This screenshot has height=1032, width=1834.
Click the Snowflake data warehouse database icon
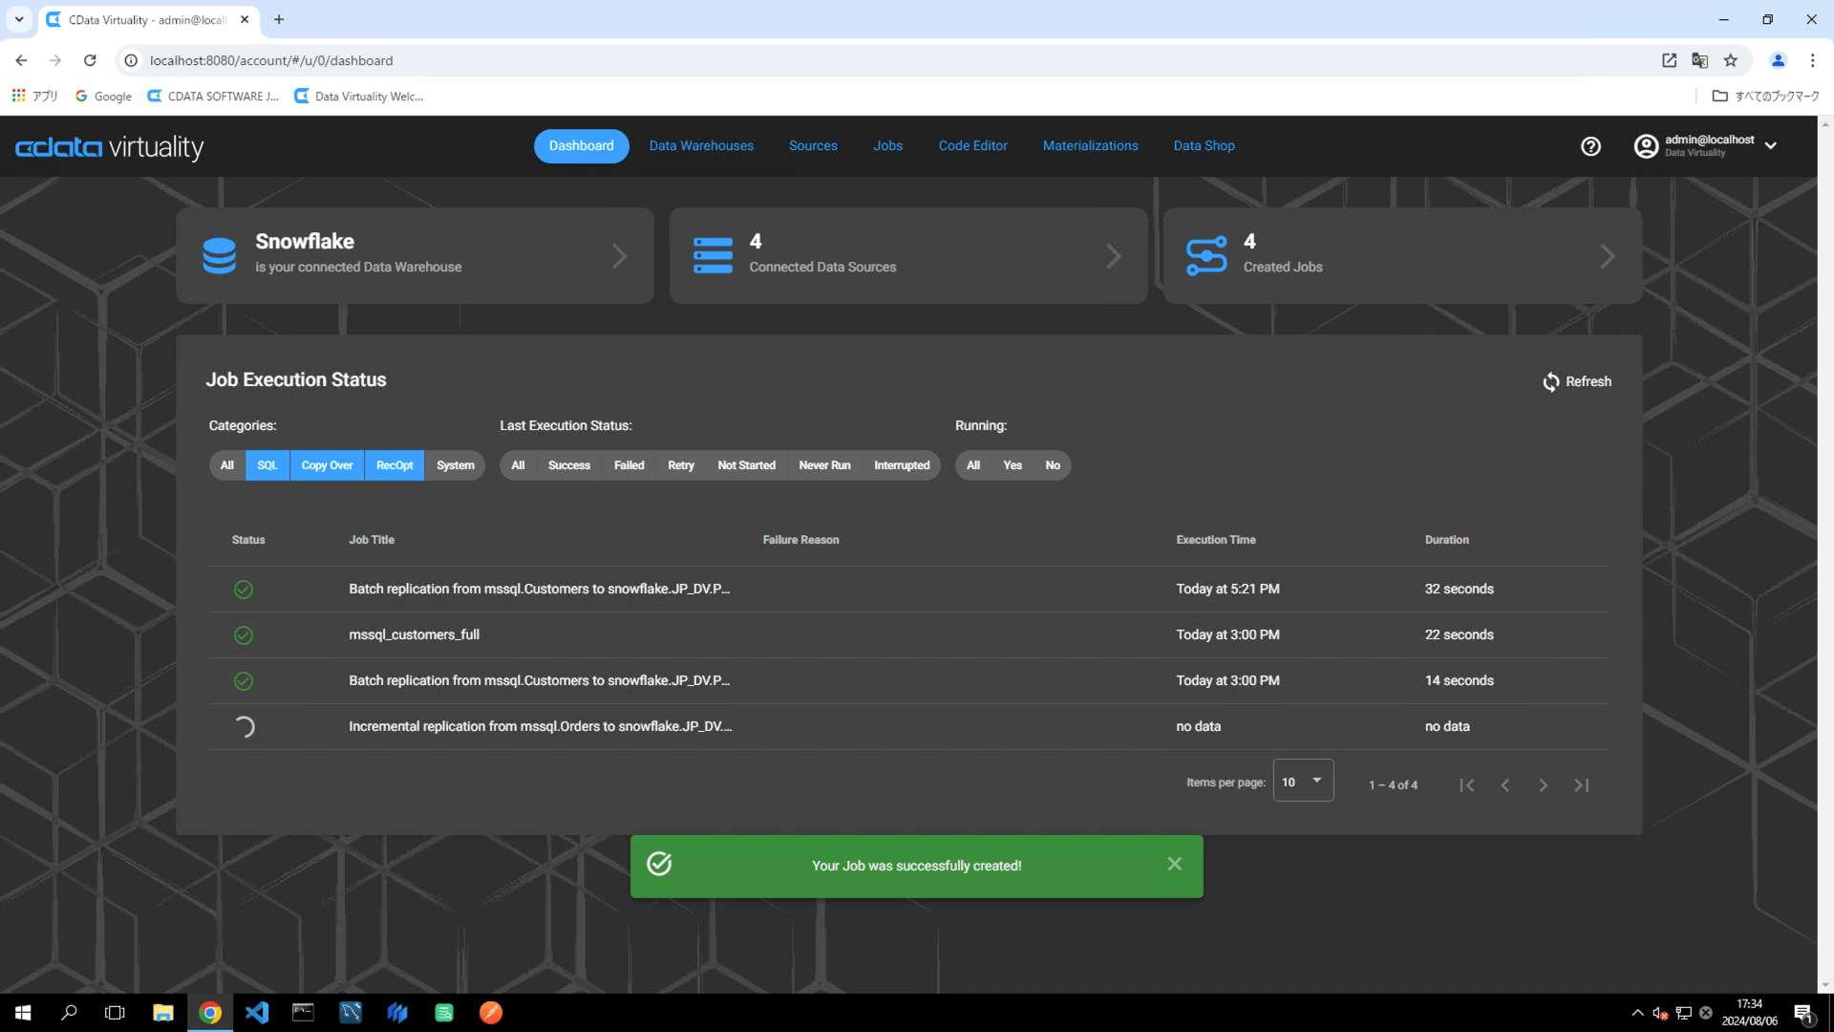coord(219,255)
